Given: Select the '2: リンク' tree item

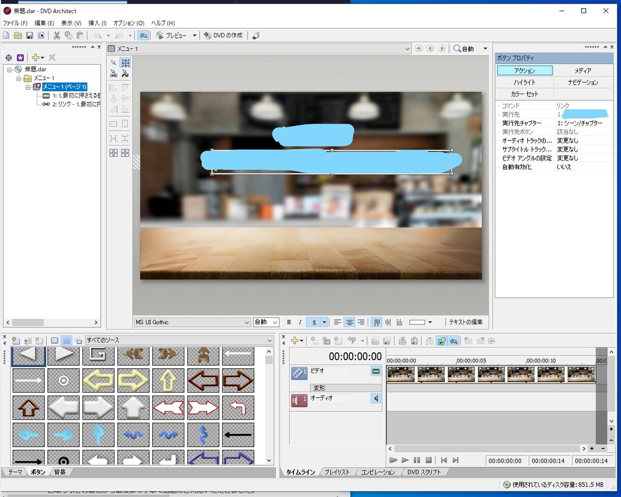Looking at the screenshot, I should tap(76, 104).
